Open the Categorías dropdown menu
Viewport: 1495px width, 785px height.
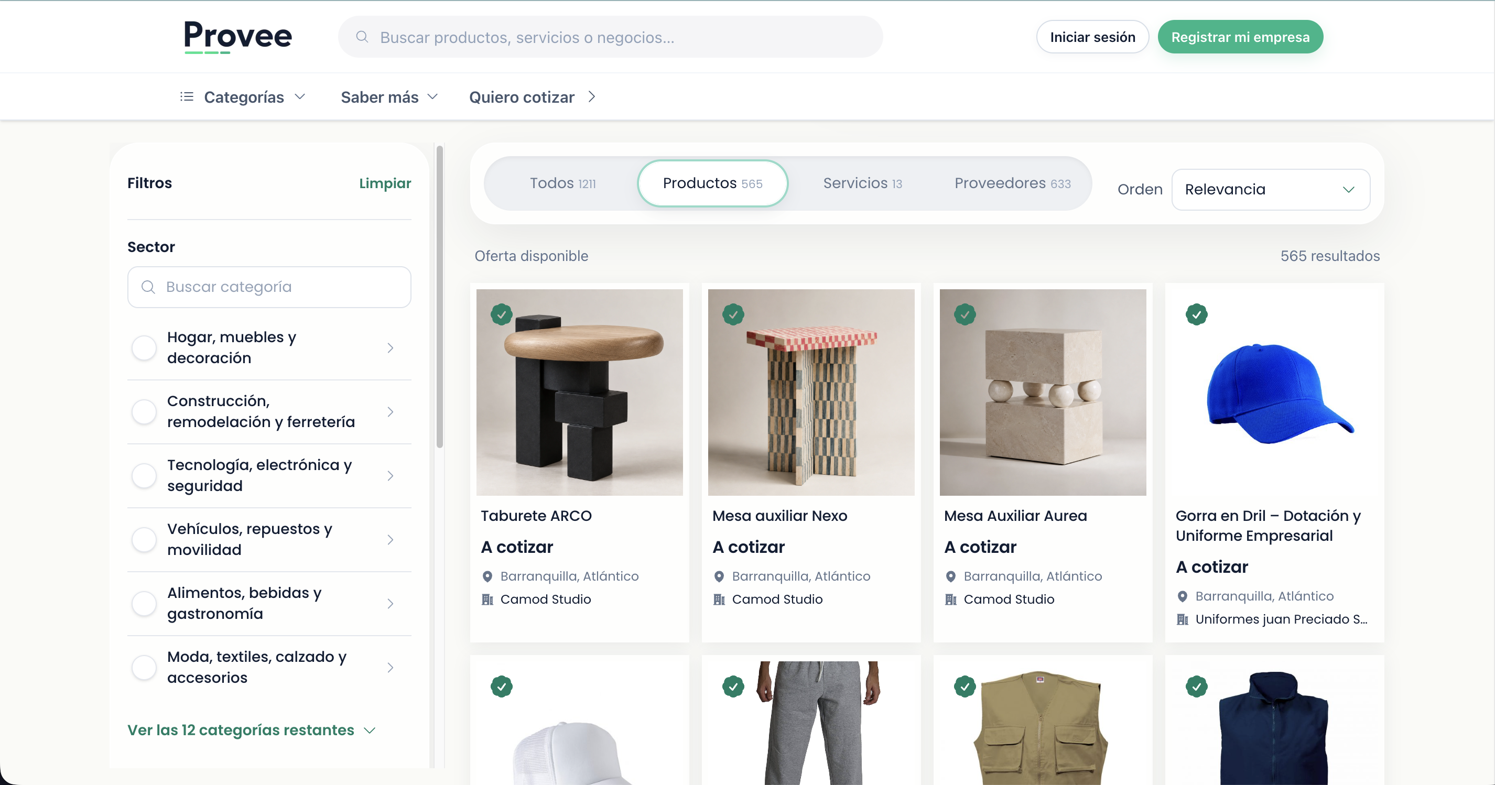tap(243, 97)
